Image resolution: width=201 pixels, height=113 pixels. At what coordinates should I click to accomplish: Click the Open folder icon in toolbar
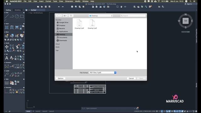point(42,7)
